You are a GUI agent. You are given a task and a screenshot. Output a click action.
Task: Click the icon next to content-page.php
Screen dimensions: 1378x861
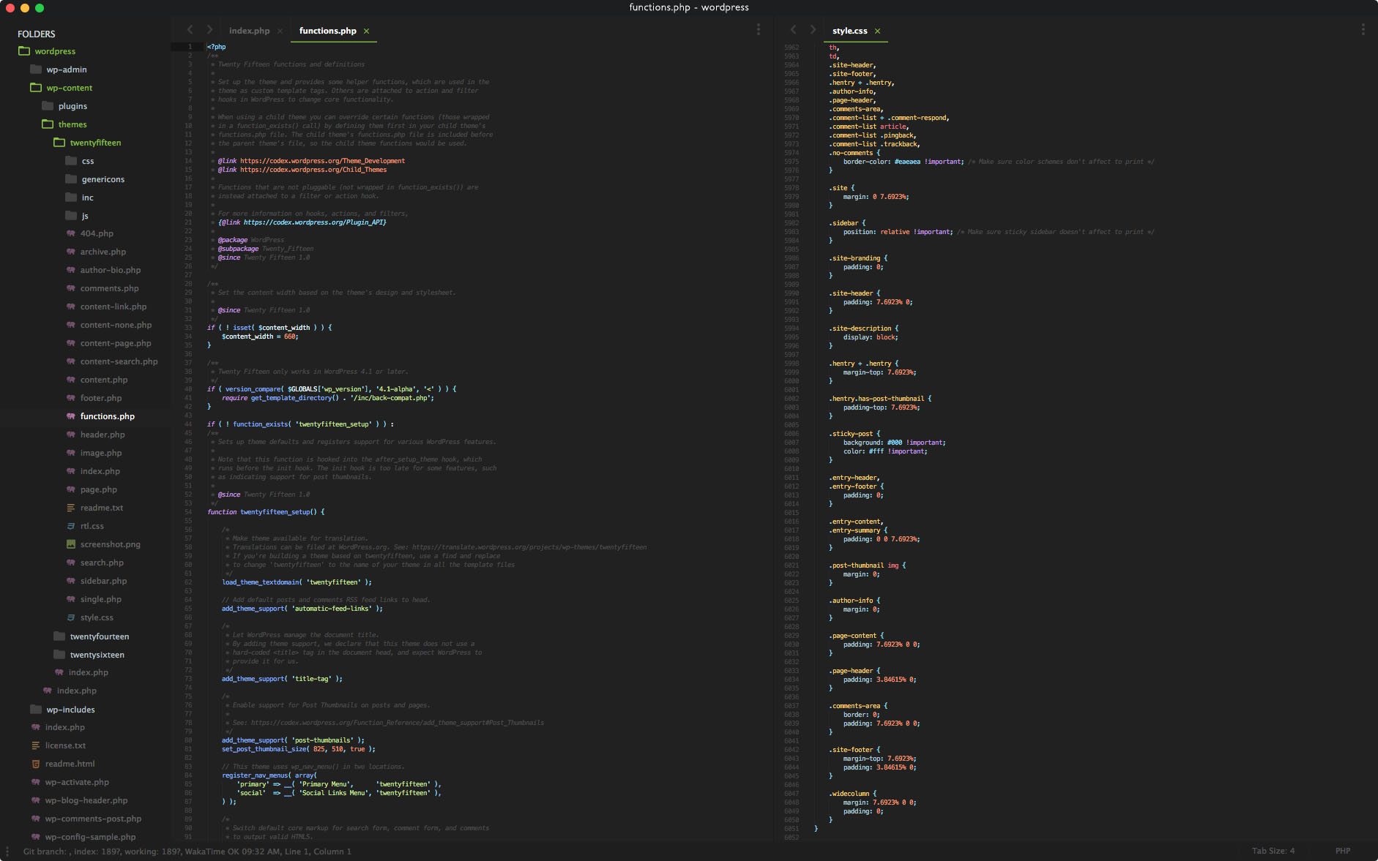(71, 343)
